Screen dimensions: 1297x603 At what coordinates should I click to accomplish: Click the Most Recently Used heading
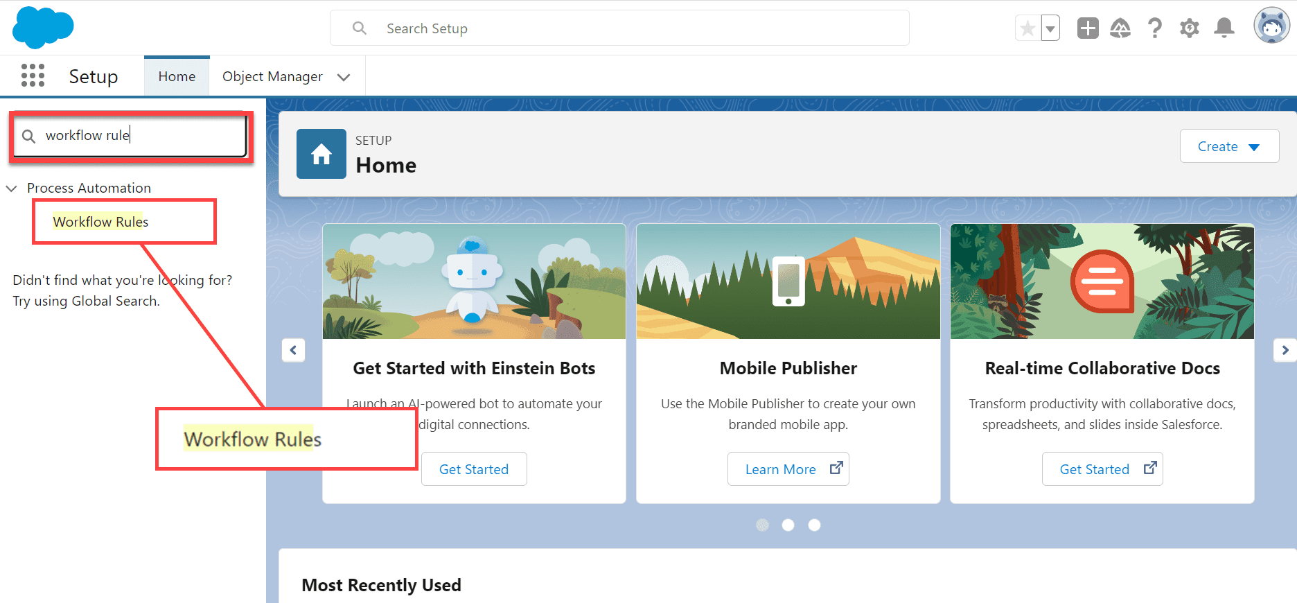tap(381, 585)
